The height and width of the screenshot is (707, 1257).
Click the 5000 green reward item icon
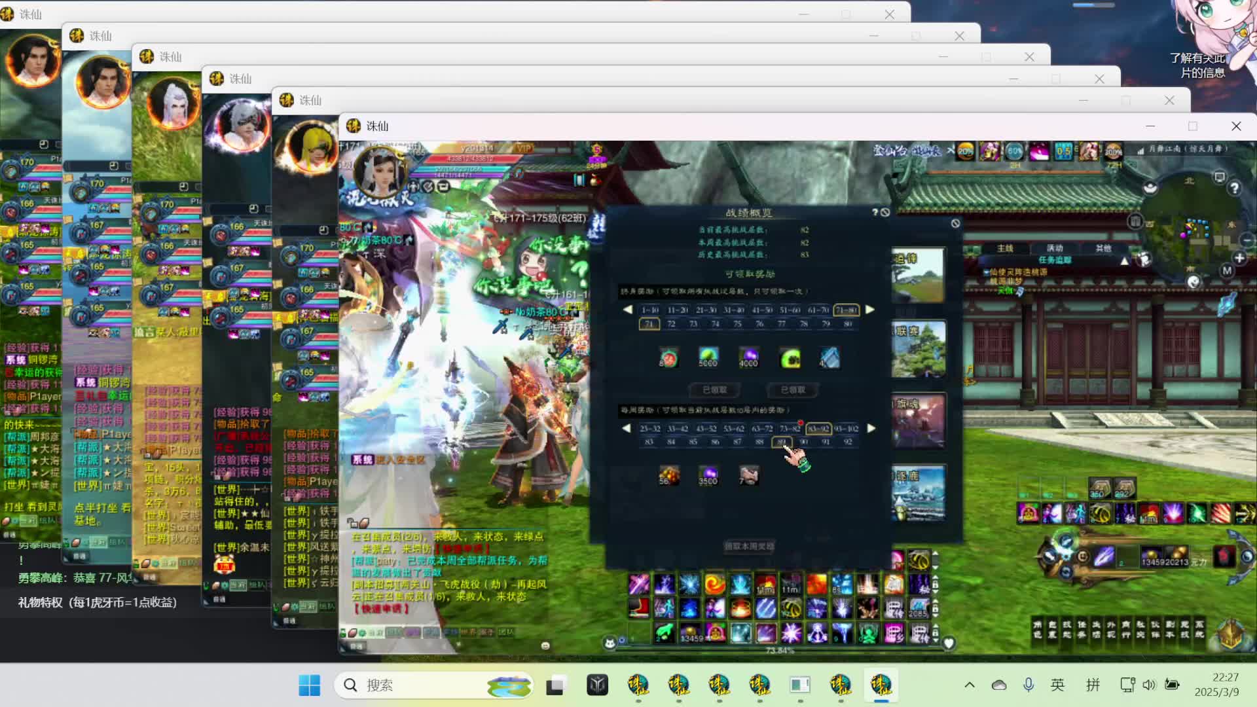click(708, 357)
